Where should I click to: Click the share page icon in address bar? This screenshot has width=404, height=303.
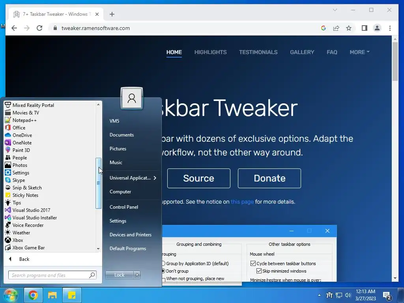(x=336, y=28)
